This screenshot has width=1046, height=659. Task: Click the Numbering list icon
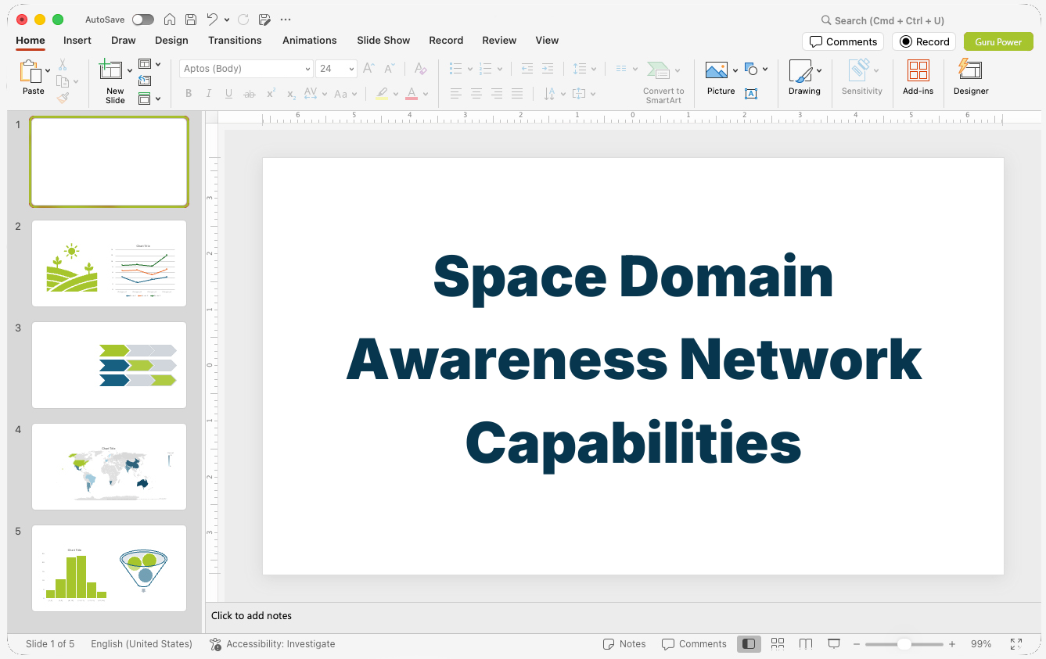coord(486,69)
